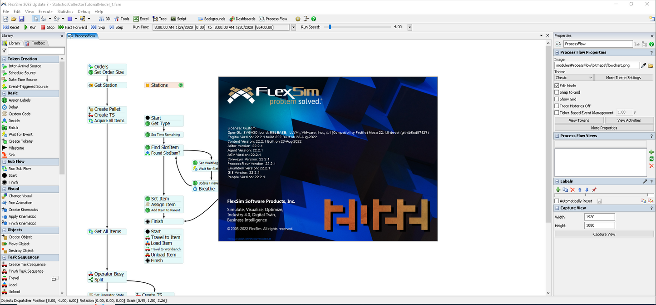The width and height of the screenshot is (656, 305).
Task: Switch to the Toolbox tab
Action: 35,43
